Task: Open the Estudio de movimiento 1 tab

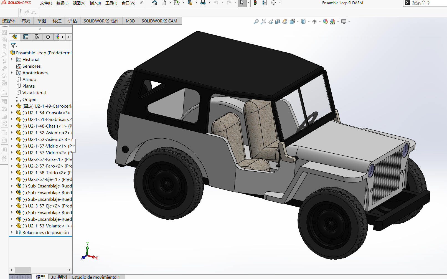Action: (96, 277)
